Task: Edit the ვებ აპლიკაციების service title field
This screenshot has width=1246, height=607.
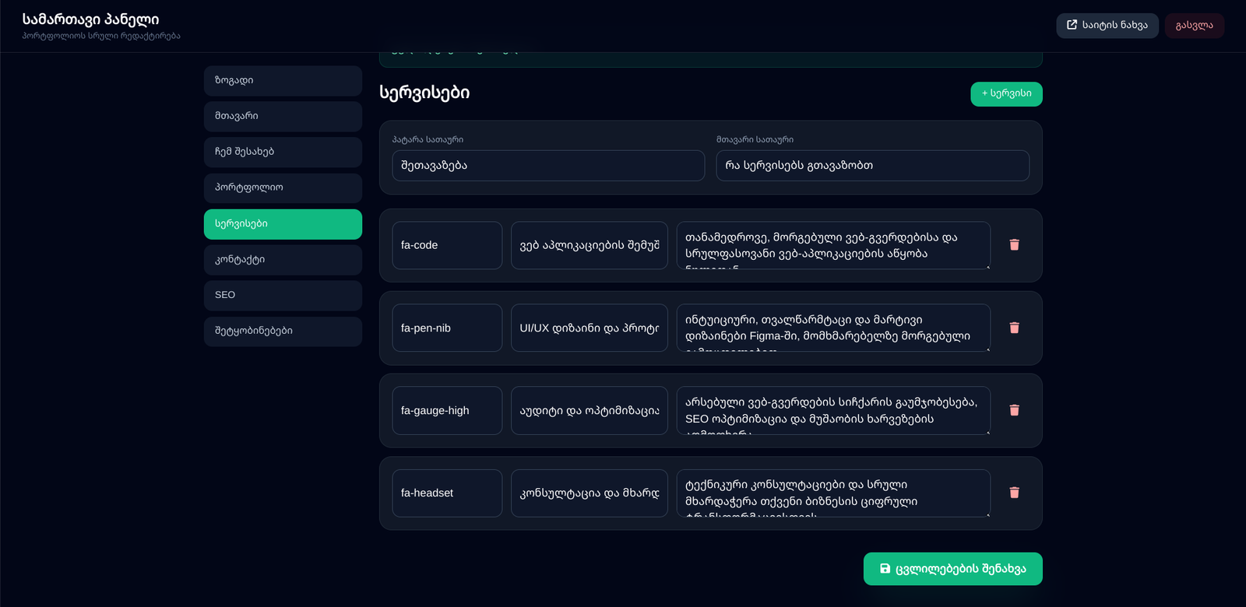Action: pos(590,245)
